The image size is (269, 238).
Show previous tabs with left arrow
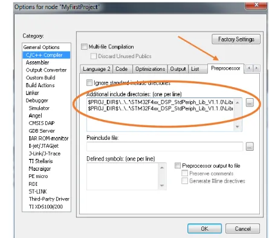(x=249, y=68)
